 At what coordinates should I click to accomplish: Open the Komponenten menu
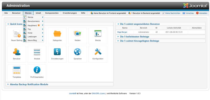point(52,13)
